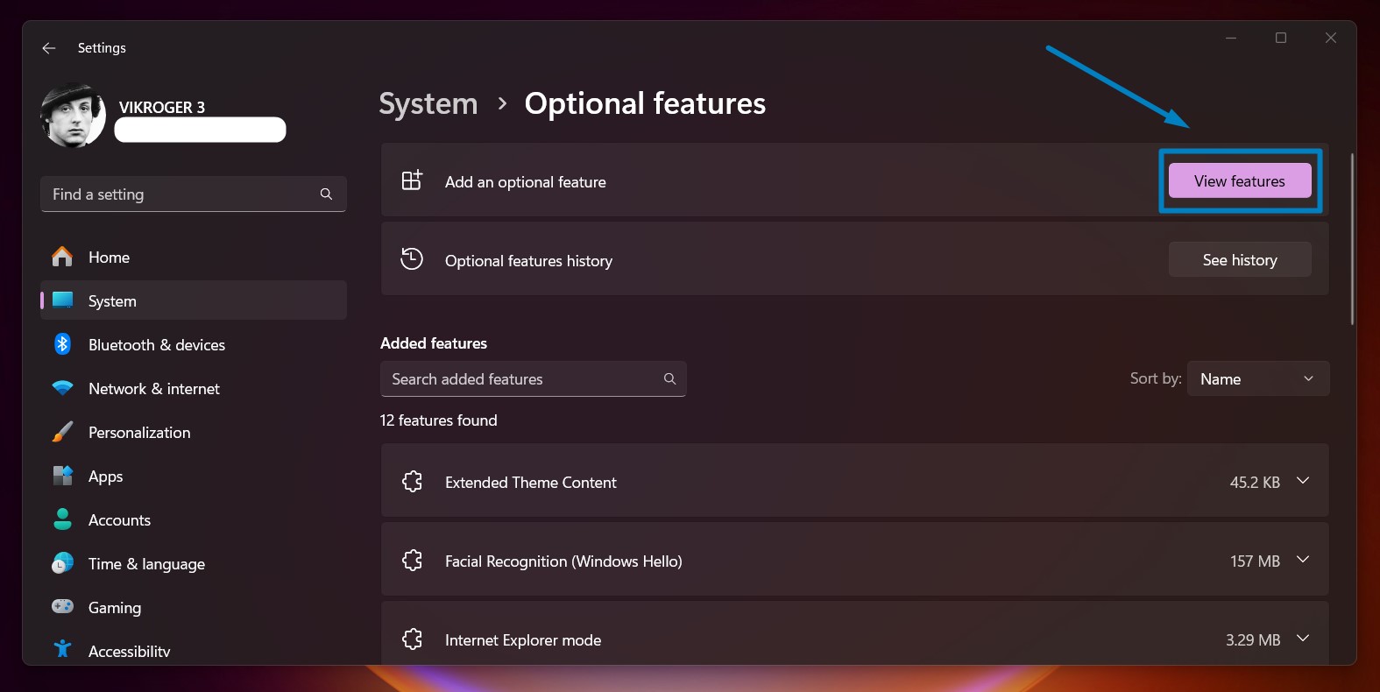
Task: Click the Facial Recognition (Windows Hello) label
Action: pyautogui.click(x=563, y=561)
